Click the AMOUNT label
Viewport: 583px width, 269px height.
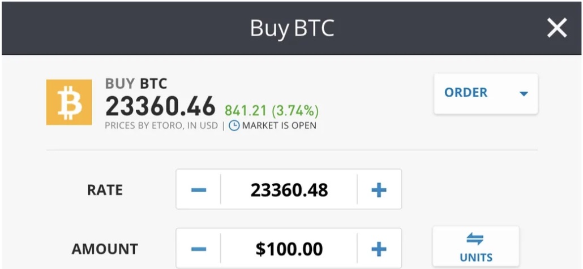pos(105,249)
